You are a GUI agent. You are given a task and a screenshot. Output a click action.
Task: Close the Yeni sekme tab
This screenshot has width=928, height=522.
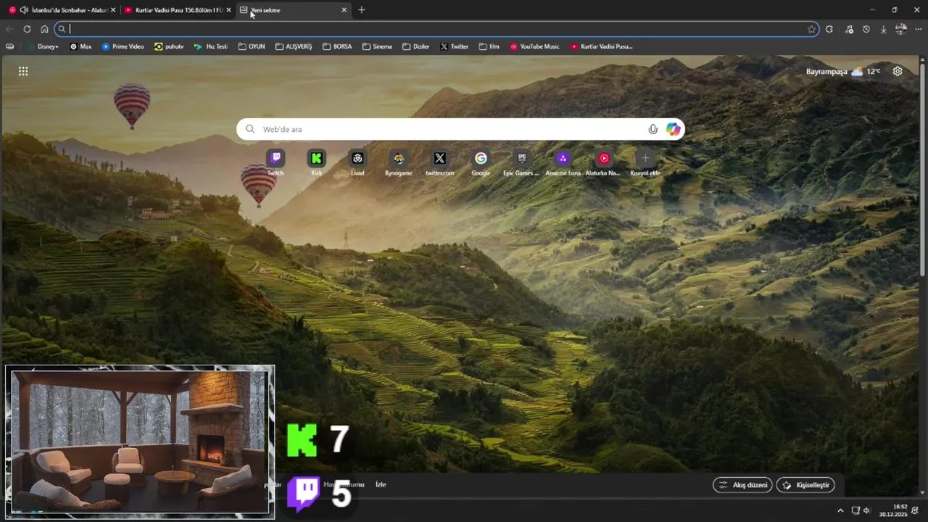point(344,10)
